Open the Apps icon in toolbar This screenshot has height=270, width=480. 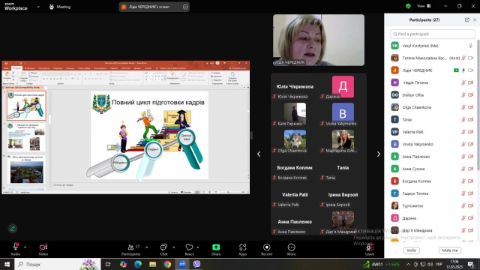pos(242,247)
